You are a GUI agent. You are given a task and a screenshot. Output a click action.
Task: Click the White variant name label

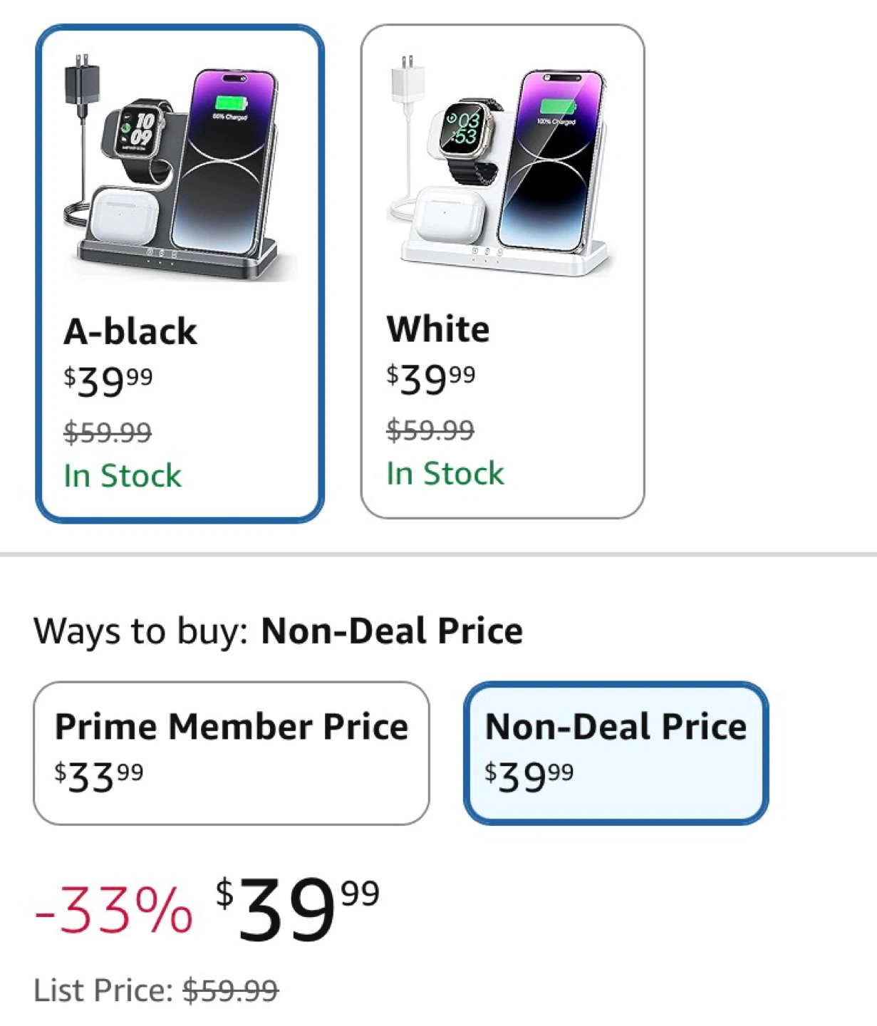(x=438, y=329)
